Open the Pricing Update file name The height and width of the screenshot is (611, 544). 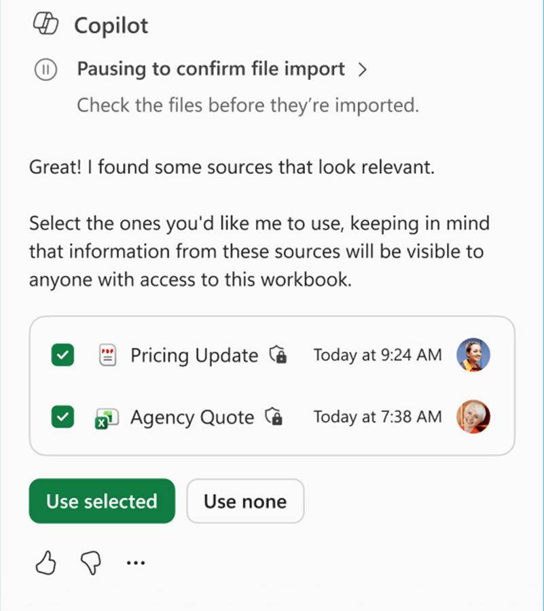click(194, 355)
